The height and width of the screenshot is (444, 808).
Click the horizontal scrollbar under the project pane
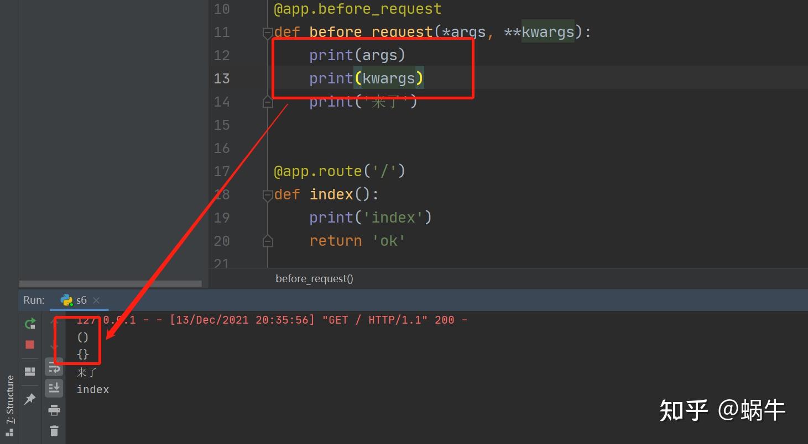(111, 284)
